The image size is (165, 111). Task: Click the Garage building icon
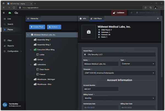(x=35, y=60)
